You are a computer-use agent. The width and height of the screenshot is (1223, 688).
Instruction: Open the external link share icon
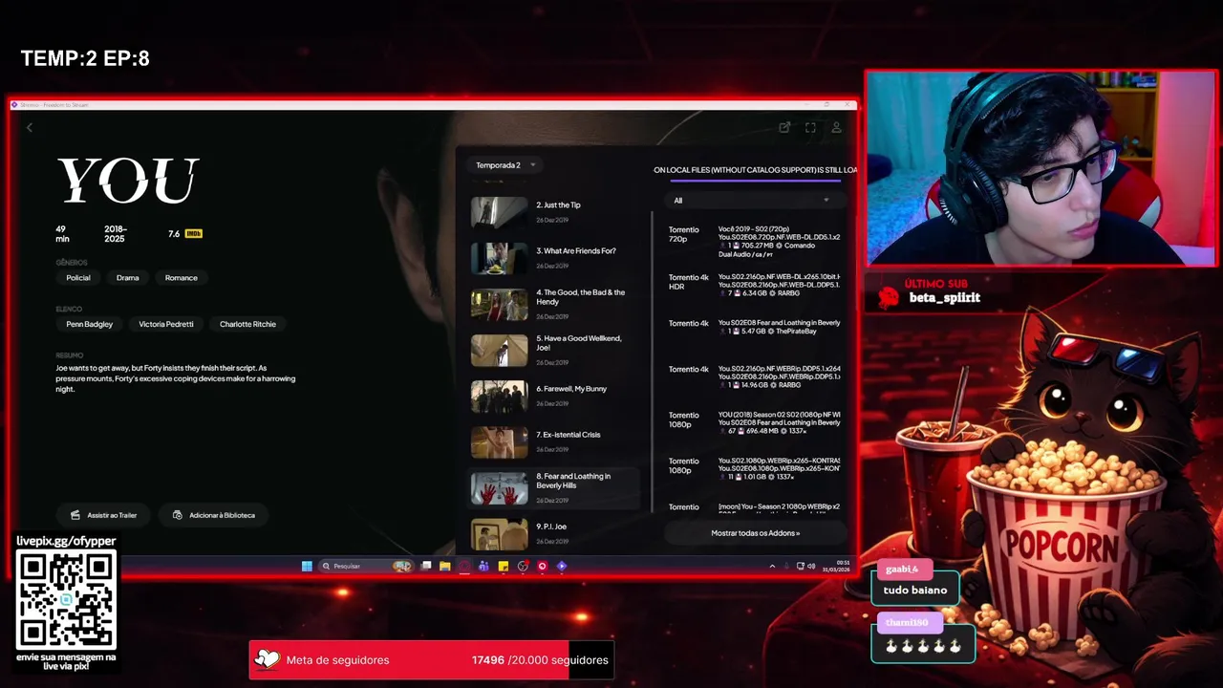784,127
